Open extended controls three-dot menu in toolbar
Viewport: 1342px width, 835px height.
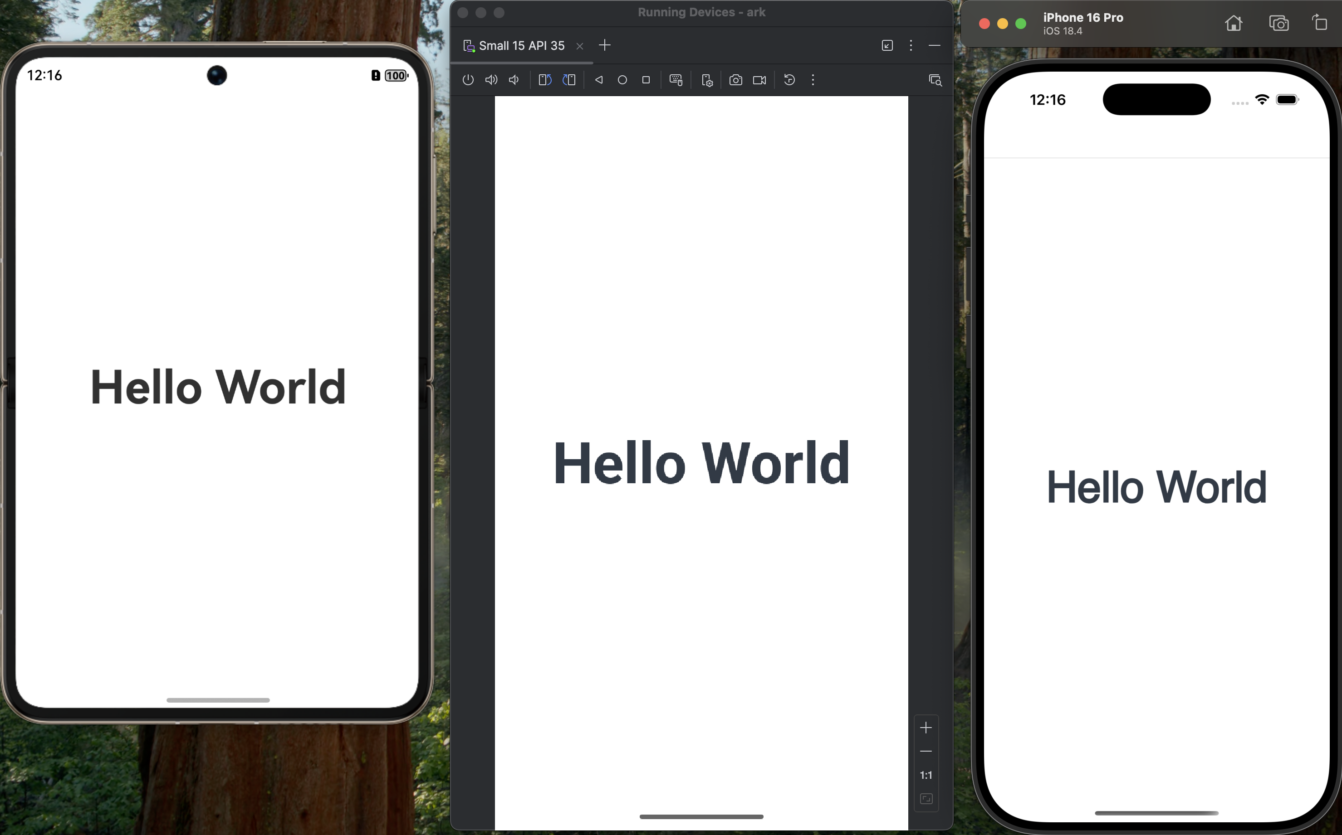click(x=813, y=80)
